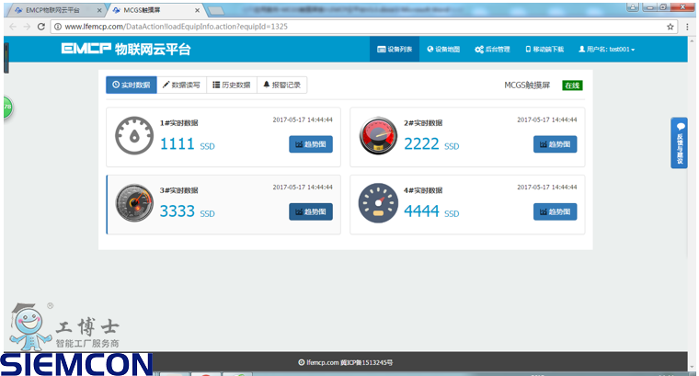Click the value 4444 SSD
Screen dimensions: 699x376
click(431, 211)
